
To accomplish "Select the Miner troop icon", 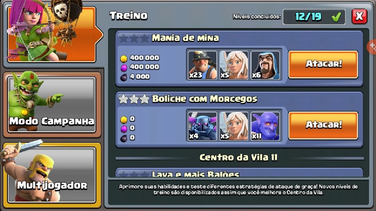I will tap(202, 65).
